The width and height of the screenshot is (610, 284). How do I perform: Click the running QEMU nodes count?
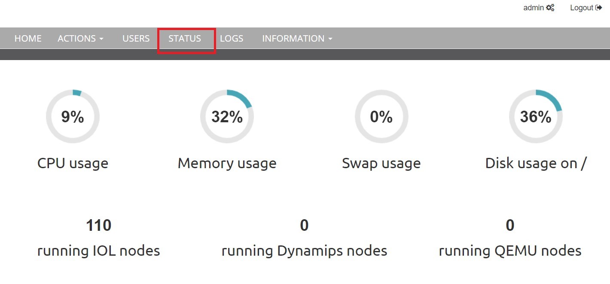point(510,225)
